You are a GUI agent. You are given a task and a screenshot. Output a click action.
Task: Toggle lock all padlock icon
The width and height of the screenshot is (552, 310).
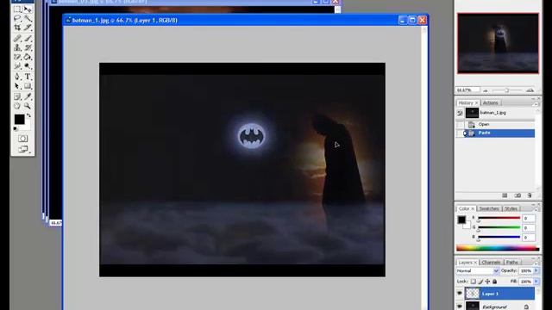(x=494, y=282)
